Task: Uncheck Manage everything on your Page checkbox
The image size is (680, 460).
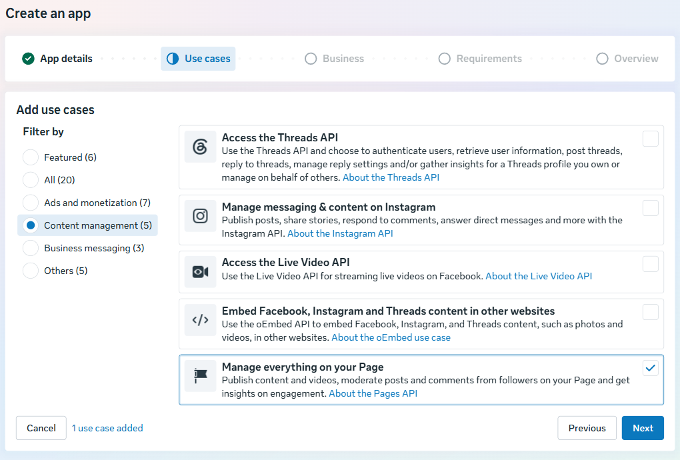Action: [651, 368]
